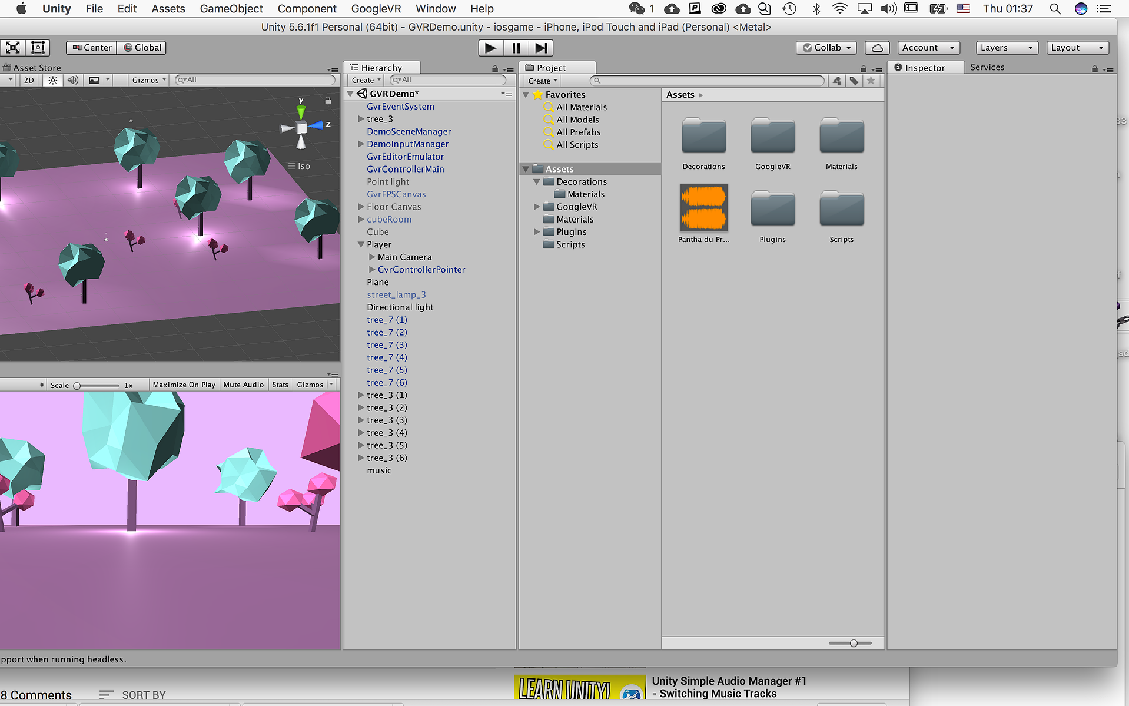Screen dimensions: 1129x706
Task: Adjust the asset icon size slider
Action: pos(849,643)
